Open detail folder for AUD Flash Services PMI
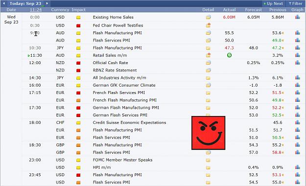The width and height of the screenshot is (306, 186). 208,41
